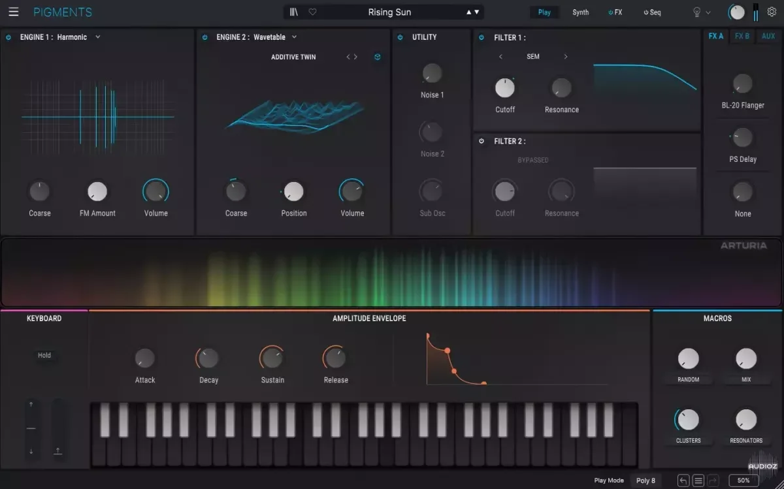The height and width of the screenshot is (489, 784).
Task: Click the MIX macro knob
Action: (x=746, y=358)
